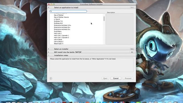Select 'Enterprise Architect 10.x' in the list

62,25
